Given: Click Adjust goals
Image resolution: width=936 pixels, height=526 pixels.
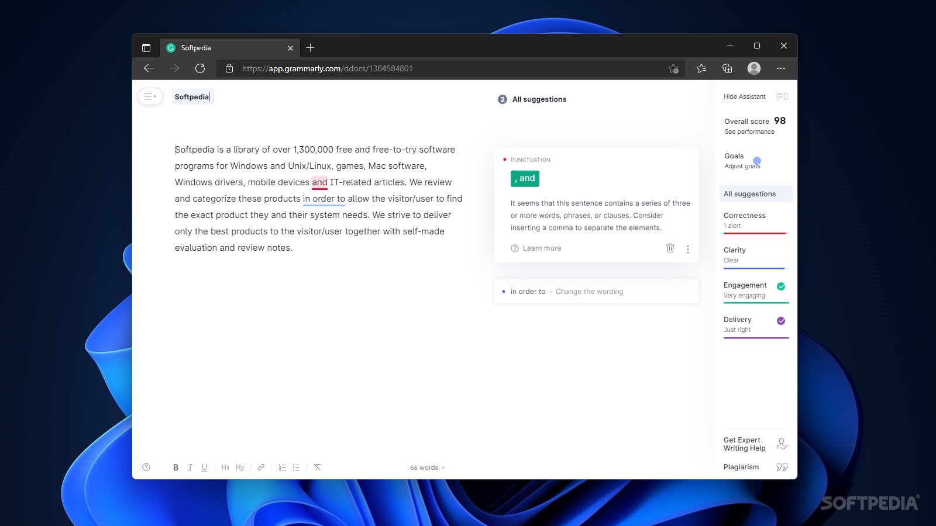Looking at the screenshot, I should coord(742,166).
